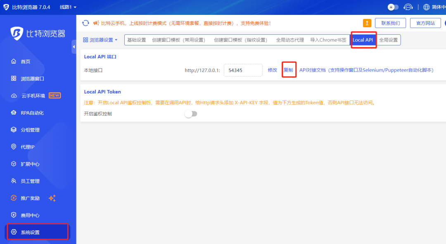
Task: Click the 云手机环境 cloud phone icon
Action: (x=14, y=96)
